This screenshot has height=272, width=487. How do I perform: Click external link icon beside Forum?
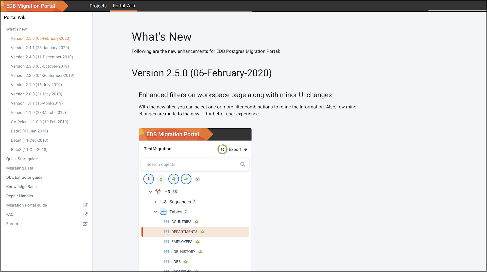(x=85, y=224)
